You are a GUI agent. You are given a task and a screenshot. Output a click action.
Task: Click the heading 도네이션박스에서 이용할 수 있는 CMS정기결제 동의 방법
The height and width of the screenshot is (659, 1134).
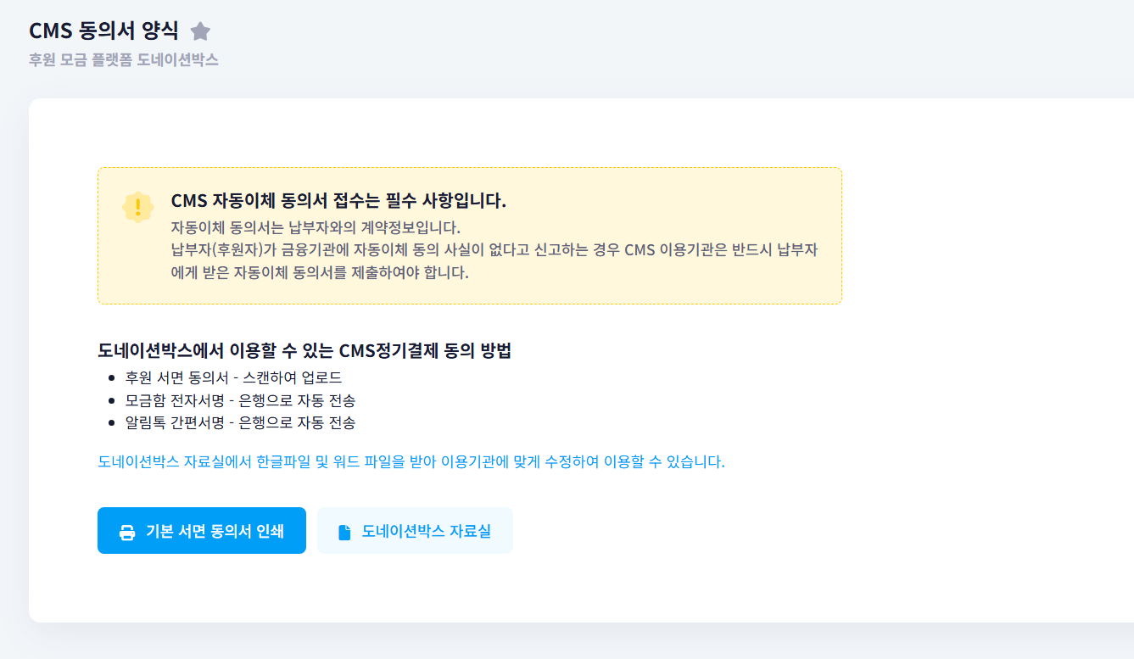tap(304, 351)
